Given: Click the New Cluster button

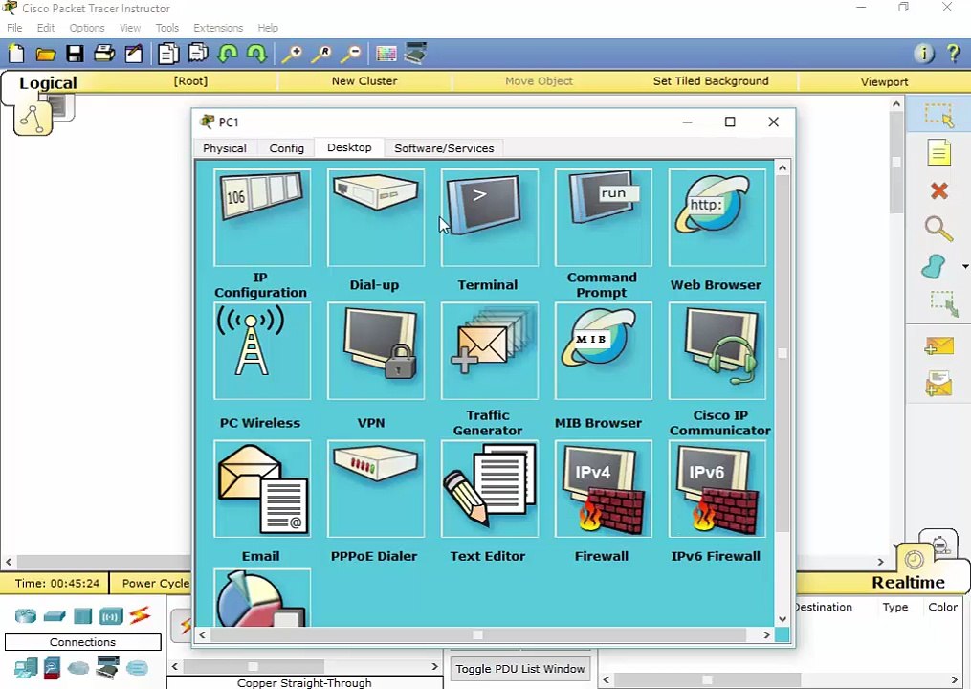Looking at the screenshot, I should (364, 81).
